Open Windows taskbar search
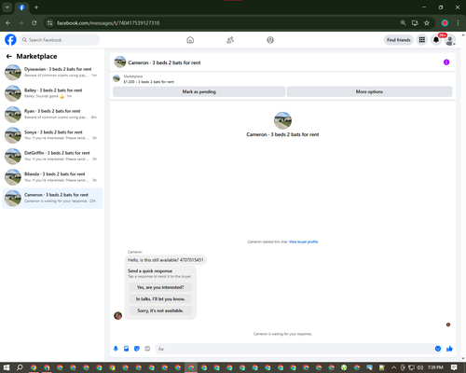This screenshot has height=373, width=466. [20, 367]
